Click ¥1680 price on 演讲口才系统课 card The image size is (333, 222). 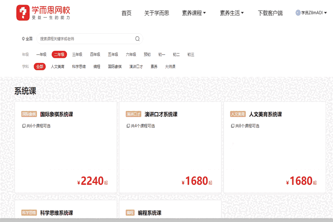coord(197,181)
